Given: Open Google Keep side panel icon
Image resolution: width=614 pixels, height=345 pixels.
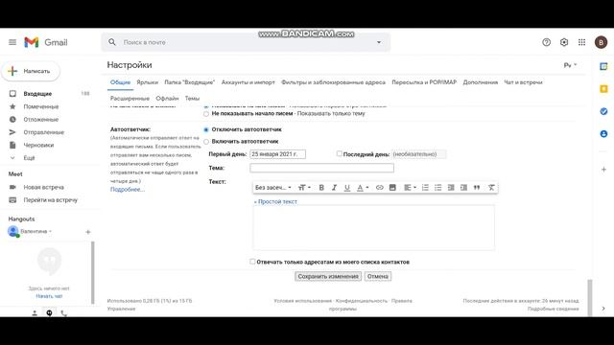Looking at the screenshot, I should pyautogui.click(x=603, y=89).
